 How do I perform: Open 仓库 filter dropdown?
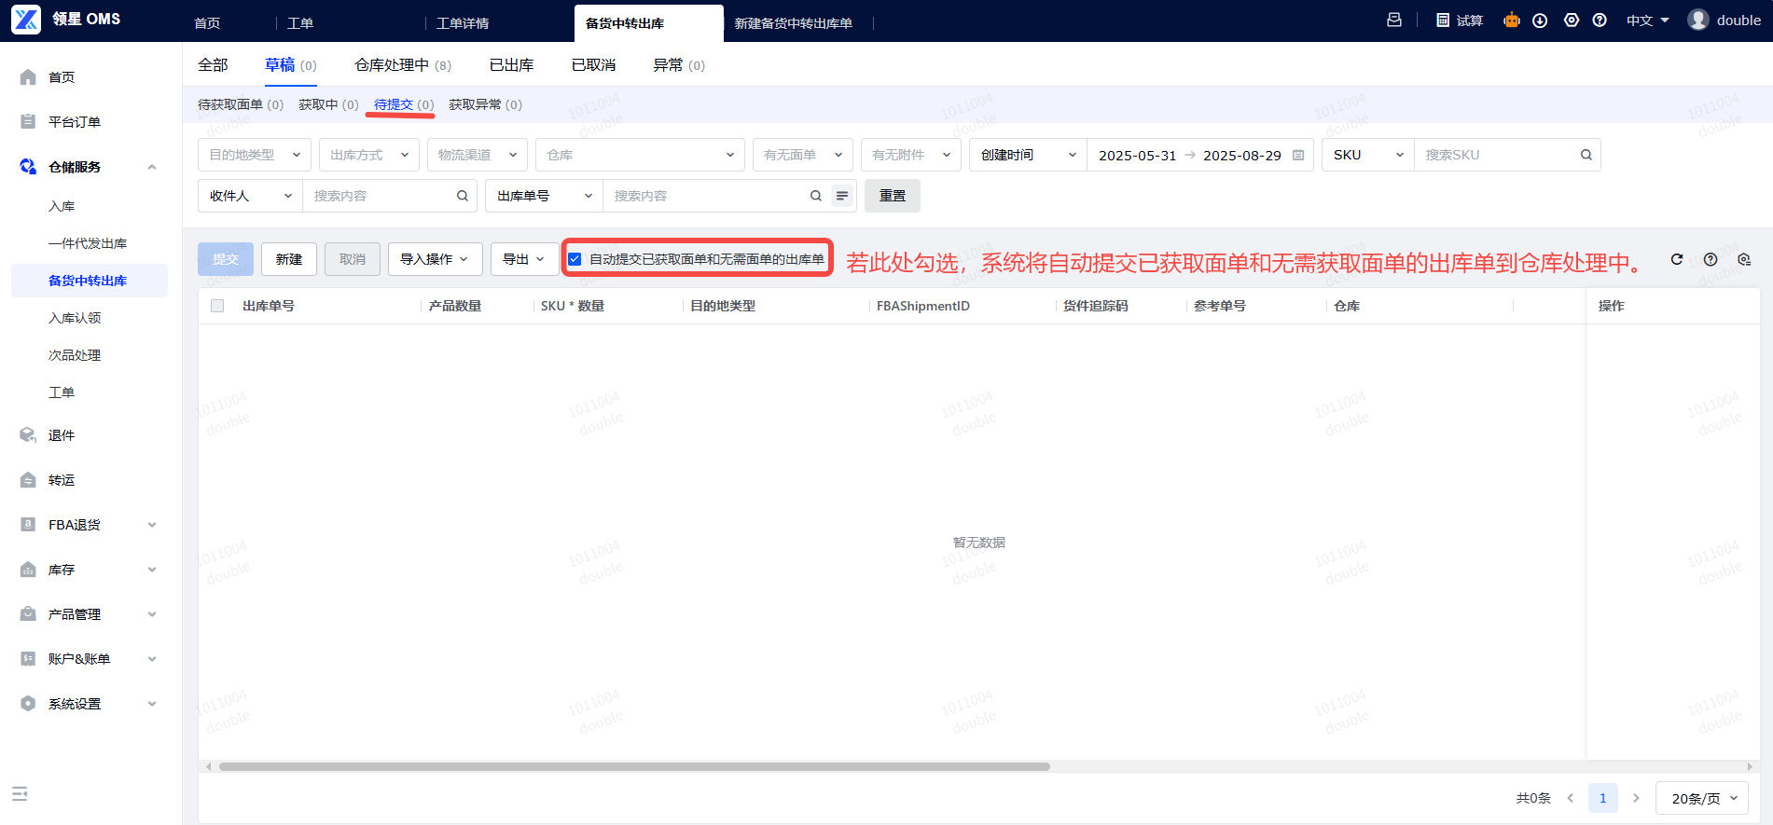click(640, 155)
